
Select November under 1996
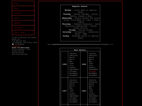[93, 100]
